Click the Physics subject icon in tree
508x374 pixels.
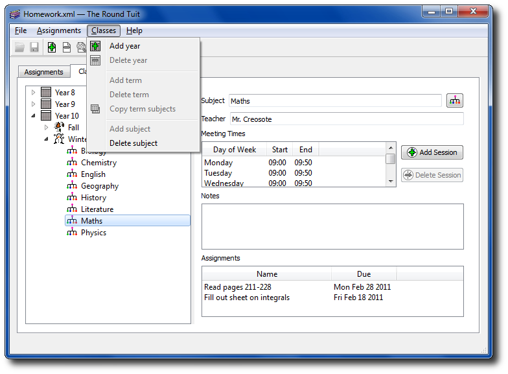[x=71, y=233]
